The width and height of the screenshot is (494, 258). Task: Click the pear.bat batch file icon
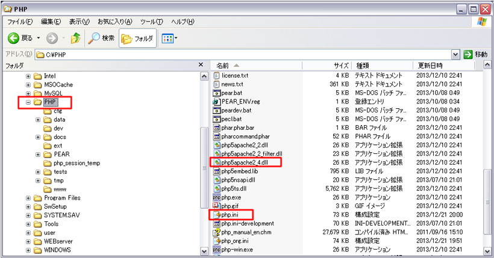(216, 93)
